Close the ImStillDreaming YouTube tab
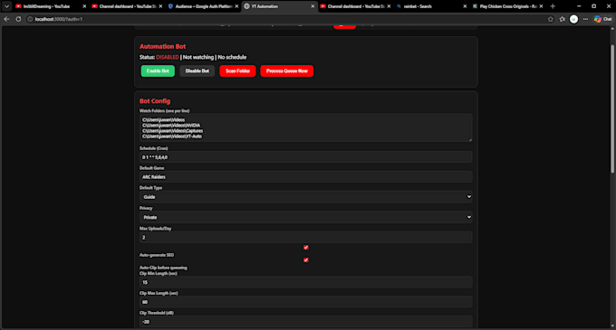This screenshot has height=330, width=616. (x=84, y=6)
